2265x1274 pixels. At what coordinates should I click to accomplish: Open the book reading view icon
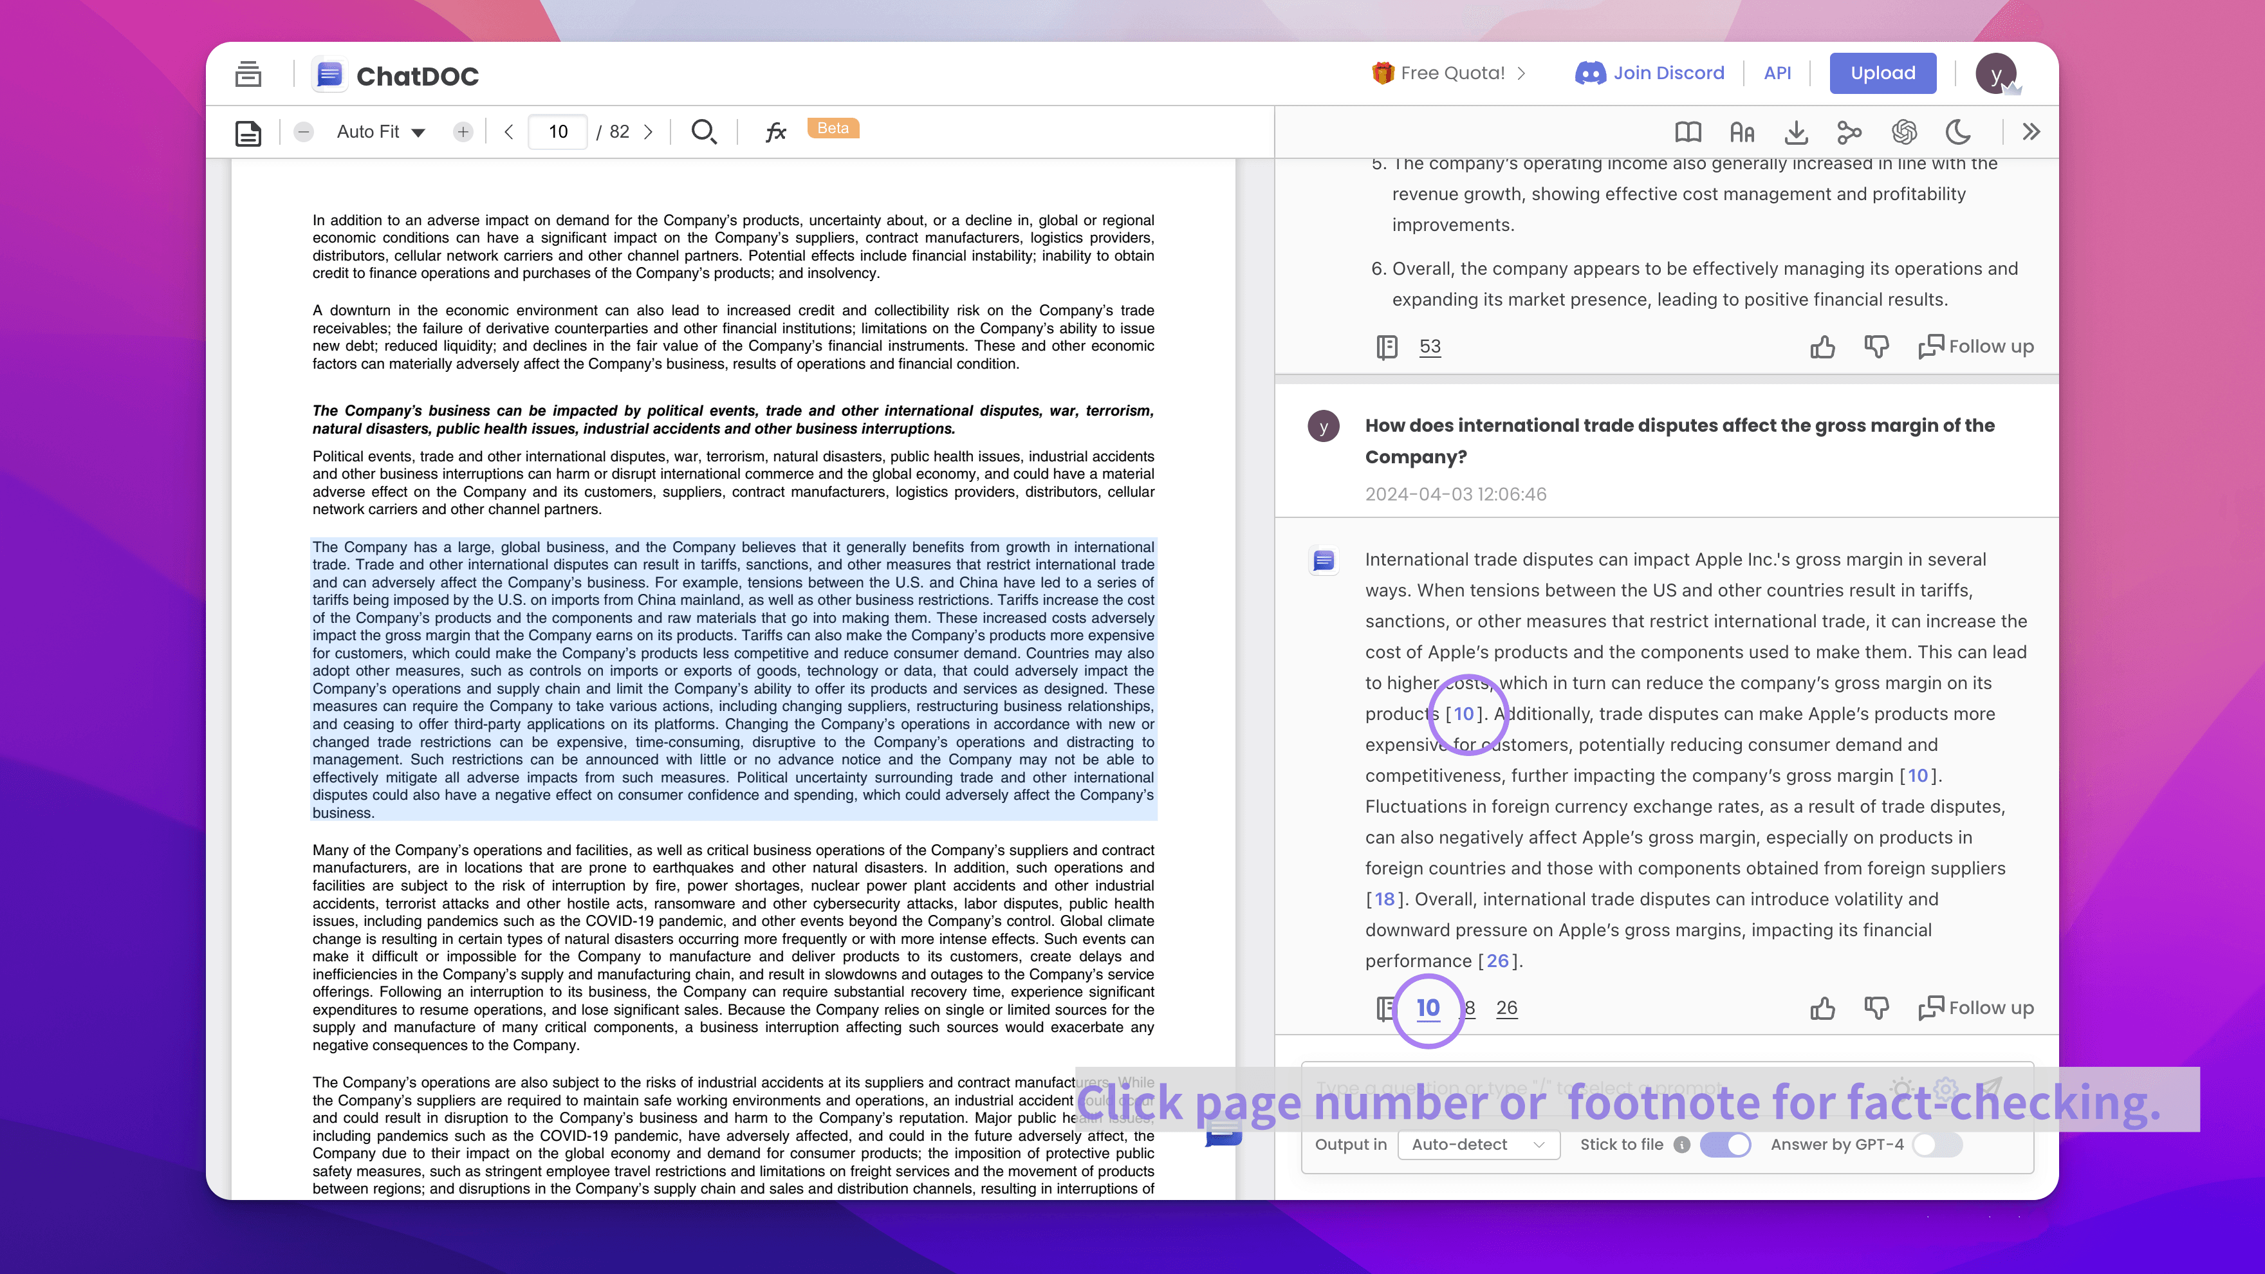1687,132
